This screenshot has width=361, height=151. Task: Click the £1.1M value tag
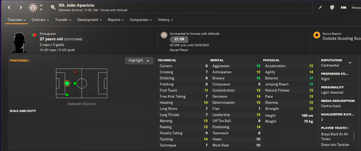(x=179, y=40)
